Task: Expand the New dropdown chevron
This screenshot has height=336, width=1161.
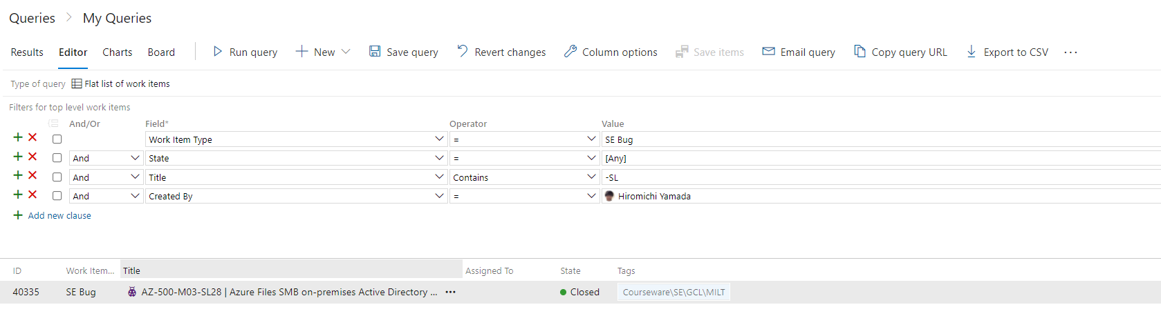Action: (346, 52)
